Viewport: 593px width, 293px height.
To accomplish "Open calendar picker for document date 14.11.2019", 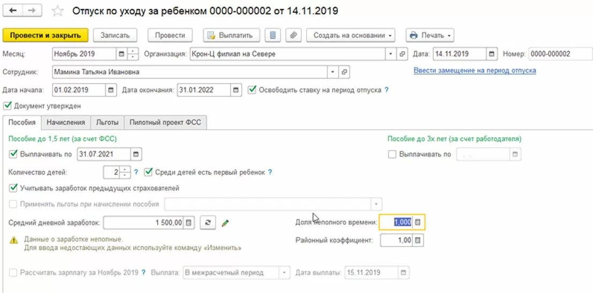I will pyautogui.click(x=492, y=54).
